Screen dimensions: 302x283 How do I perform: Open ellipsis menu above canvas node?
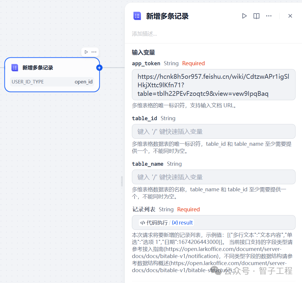[94, 52]
